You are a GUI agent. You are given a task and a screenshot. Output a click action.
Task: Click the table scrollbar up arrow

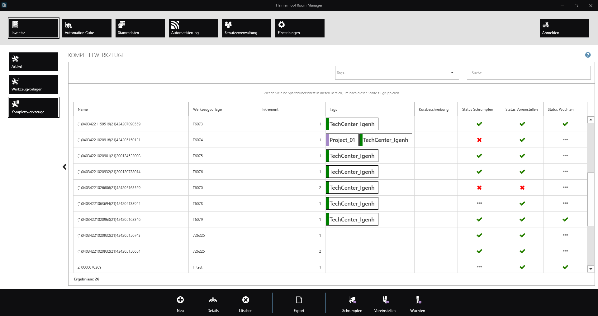click(591, 120)
